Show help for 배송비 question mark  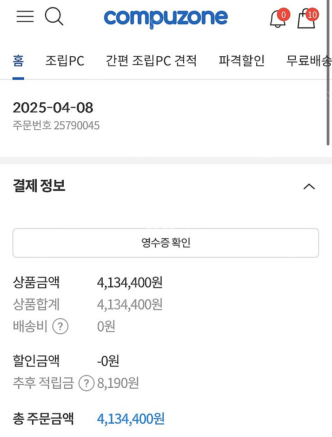[x=60, y=326]
